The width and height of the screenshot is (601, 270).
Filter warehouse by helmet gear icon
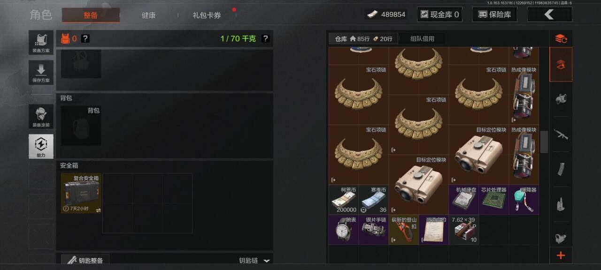pyautogui.click(x=561, y=99)
